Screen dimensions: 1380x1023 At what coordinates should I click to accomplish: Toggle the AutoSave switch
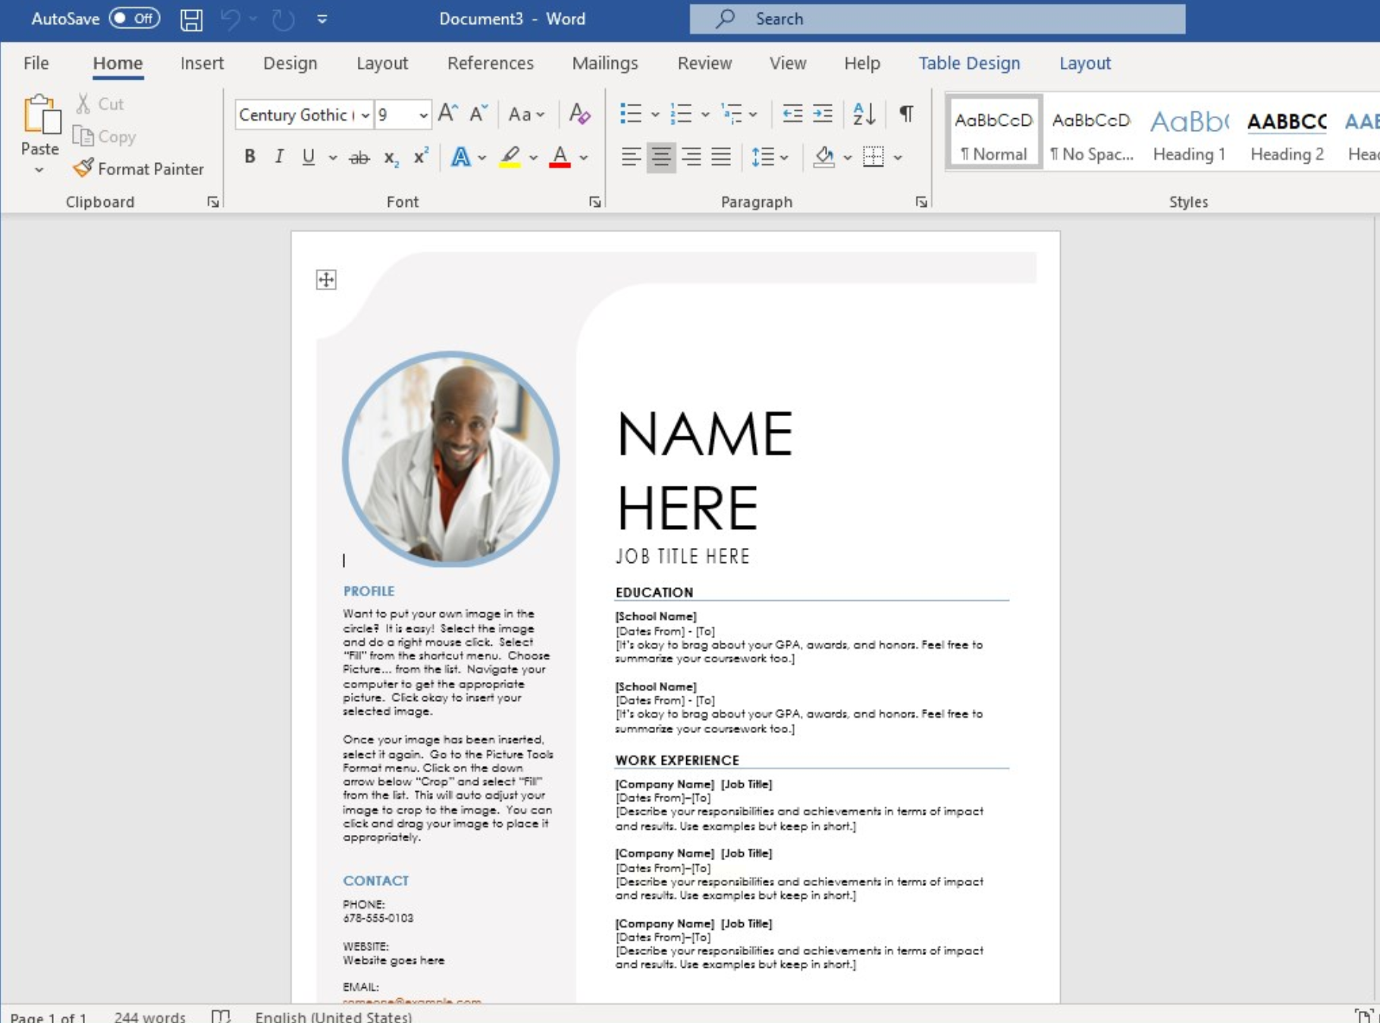[134, 18]
